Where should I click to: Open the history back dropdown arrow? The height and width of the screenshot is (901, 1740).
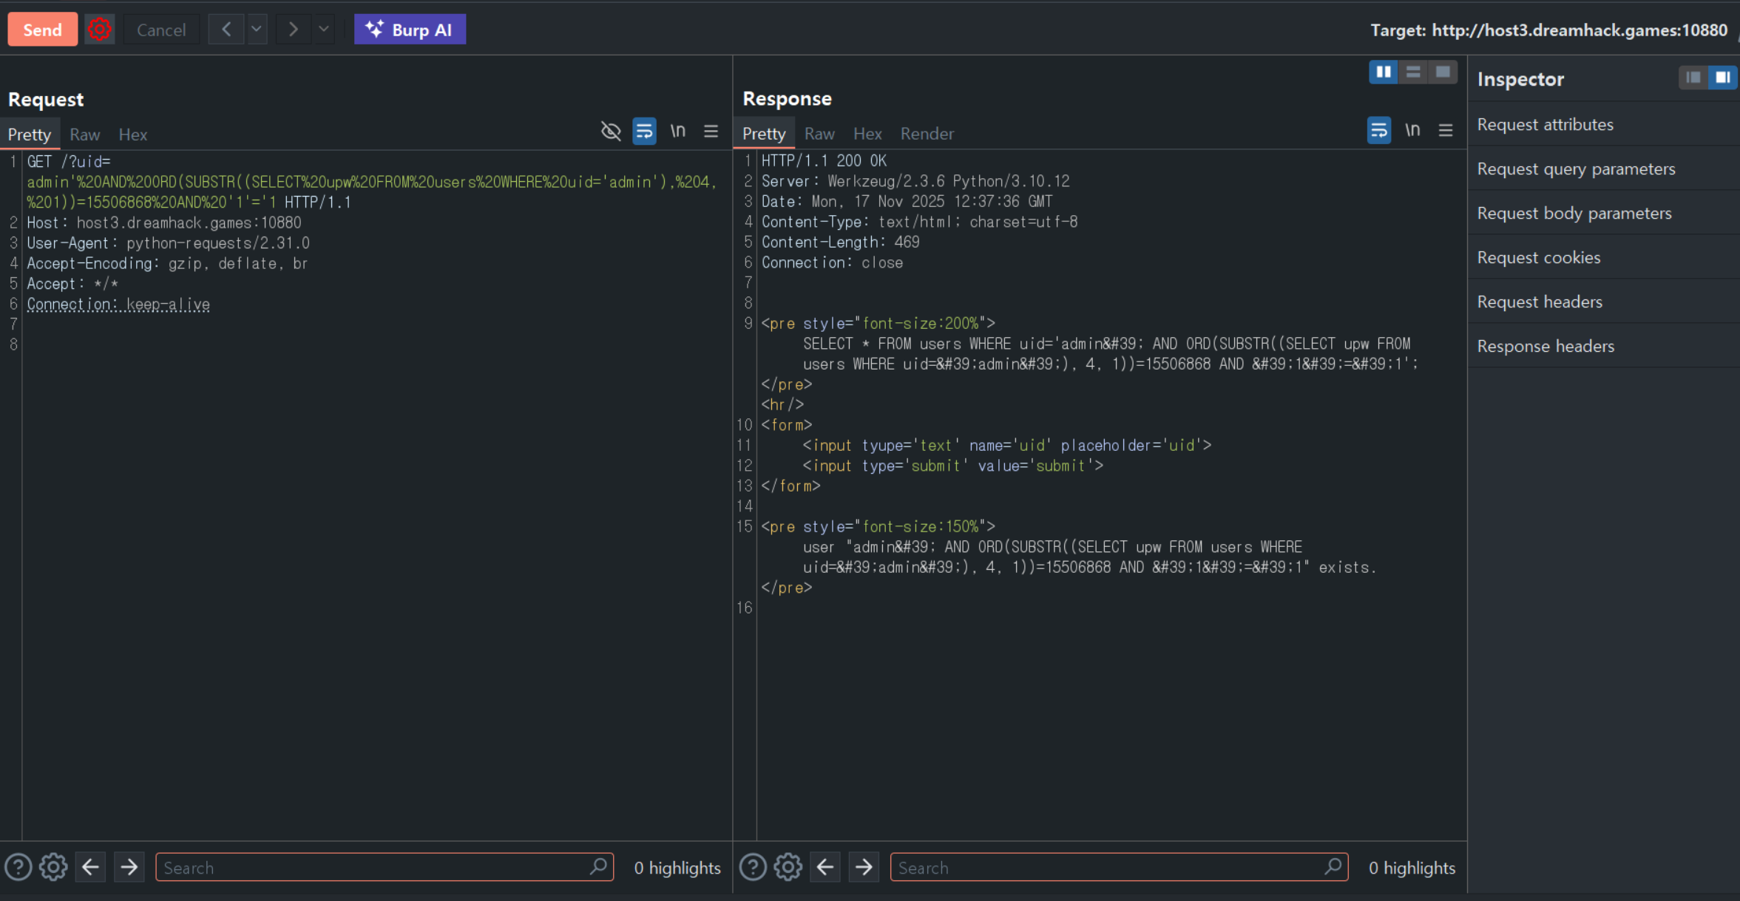pyautogui.click(x=257, y=30)
